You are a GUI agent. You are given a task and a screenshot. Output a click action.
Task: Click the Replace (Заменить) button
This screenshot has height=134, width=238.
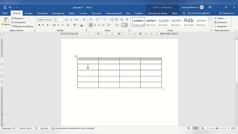tap(221, 22)
